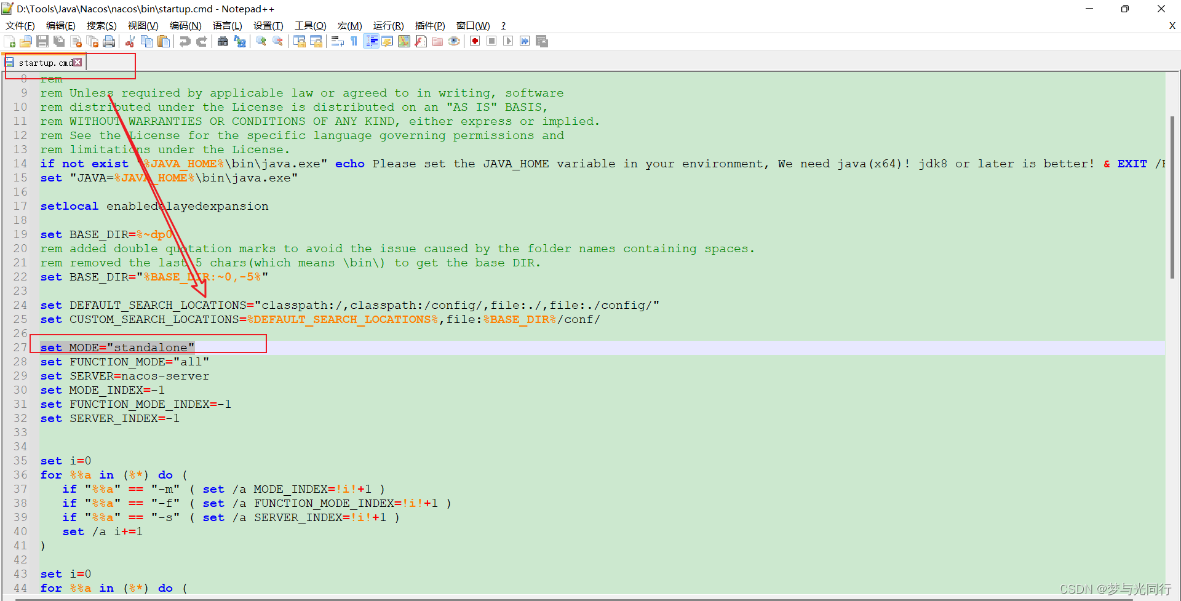This screenshot has width=1181, height=601.
Task: Open the 语言(L) menu
Action: (x=228, y=25)
